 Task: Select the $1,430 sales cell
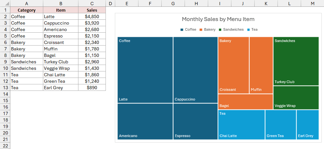(92, 68)
